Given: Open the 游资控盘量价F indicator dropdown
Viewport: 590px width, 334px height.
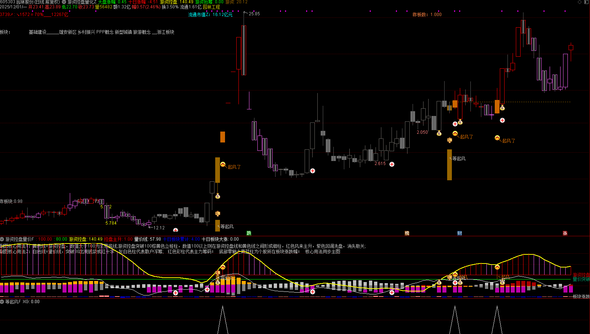Looking at the screenshot, I should tap(2, 239).
